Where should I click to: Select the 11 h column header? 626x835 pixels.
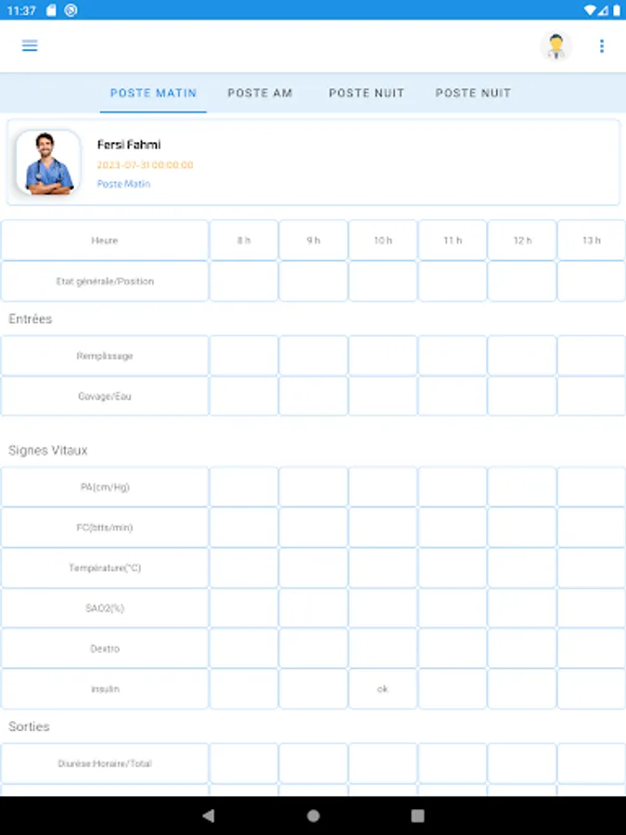coord(453,240)
